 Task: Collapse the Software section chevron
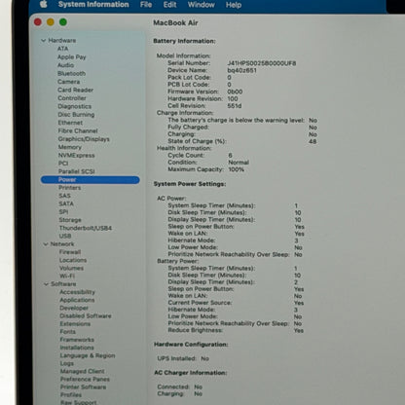coord(46,284)
